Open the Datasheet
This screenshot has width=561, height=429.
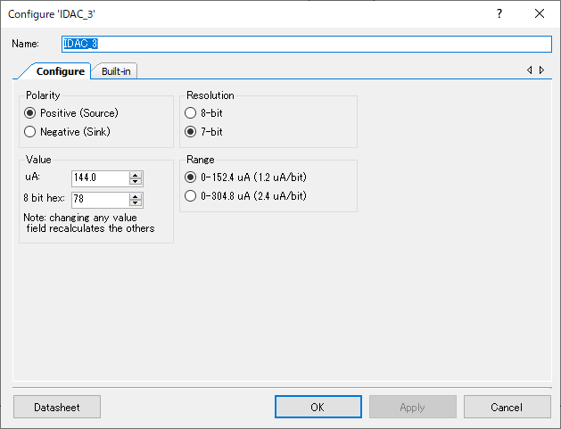(x=57, y=407)
